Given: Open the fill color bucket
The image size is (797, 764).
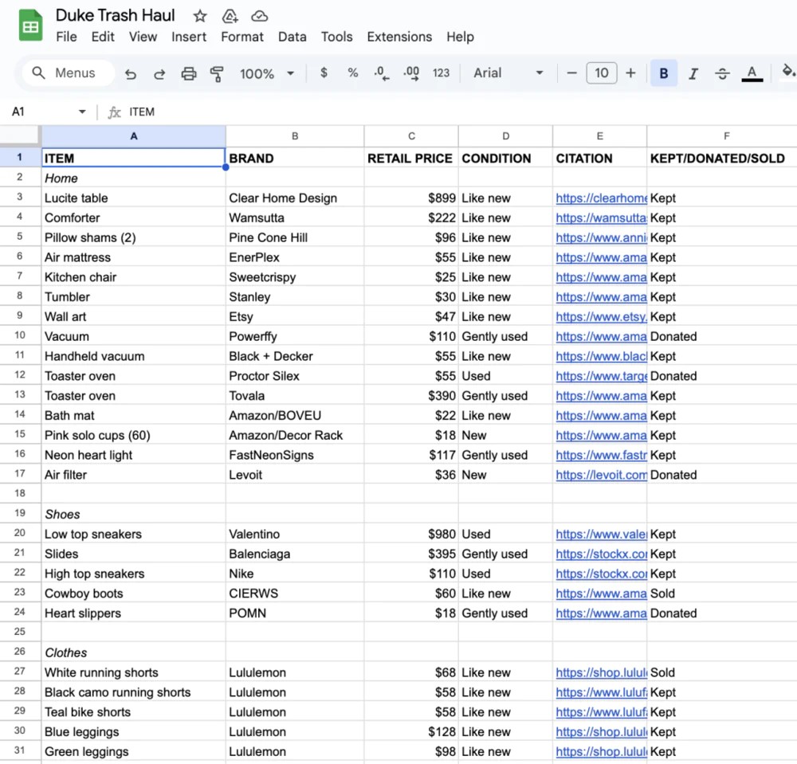Looking at the screenshot, I should [x=788, y=72].
